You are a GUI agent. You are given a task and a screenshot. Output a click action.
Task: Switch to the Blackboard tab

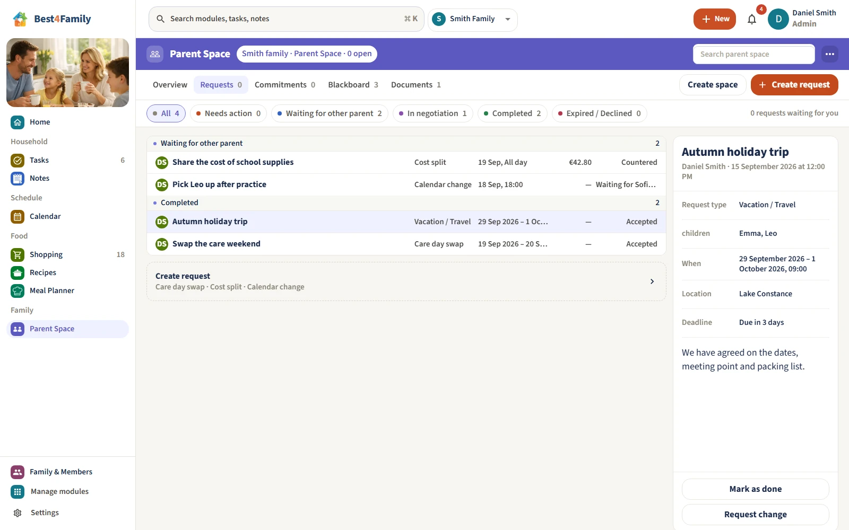pyautogui.click(x=353, y=85)
